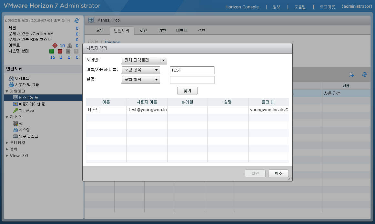
Task: Switch to the 정책 tab
Action: click(x=202, y=30)
